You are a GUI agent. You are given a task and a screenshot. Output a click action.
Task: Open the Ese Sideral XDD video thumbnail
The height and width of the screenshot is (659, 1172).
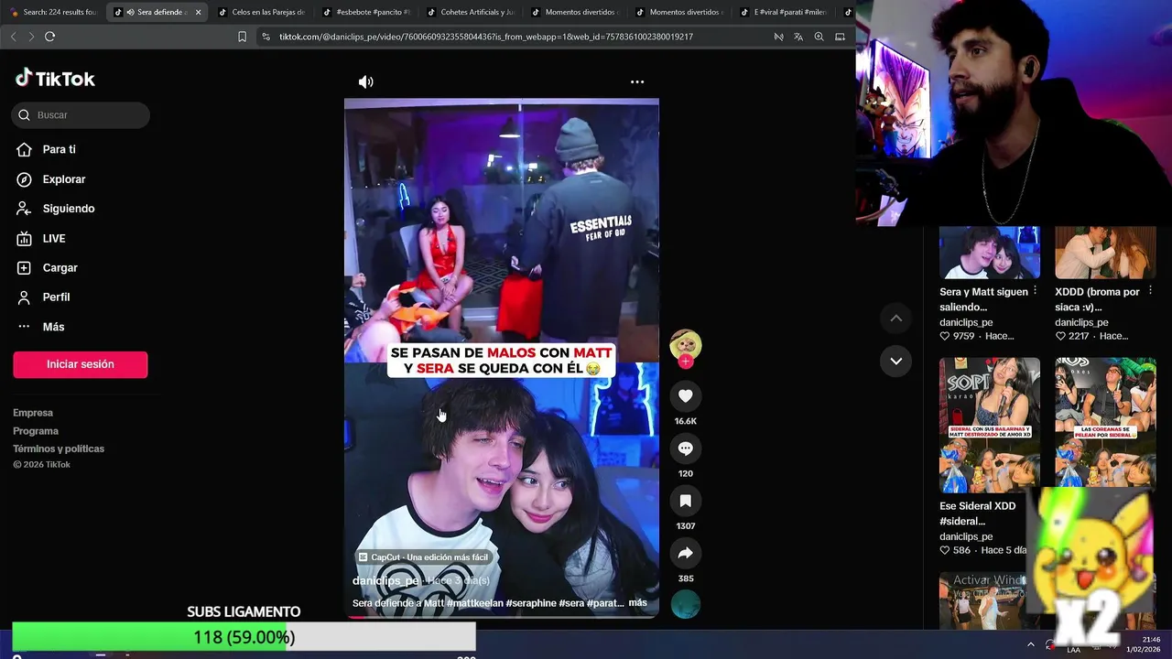pos(989,425)
